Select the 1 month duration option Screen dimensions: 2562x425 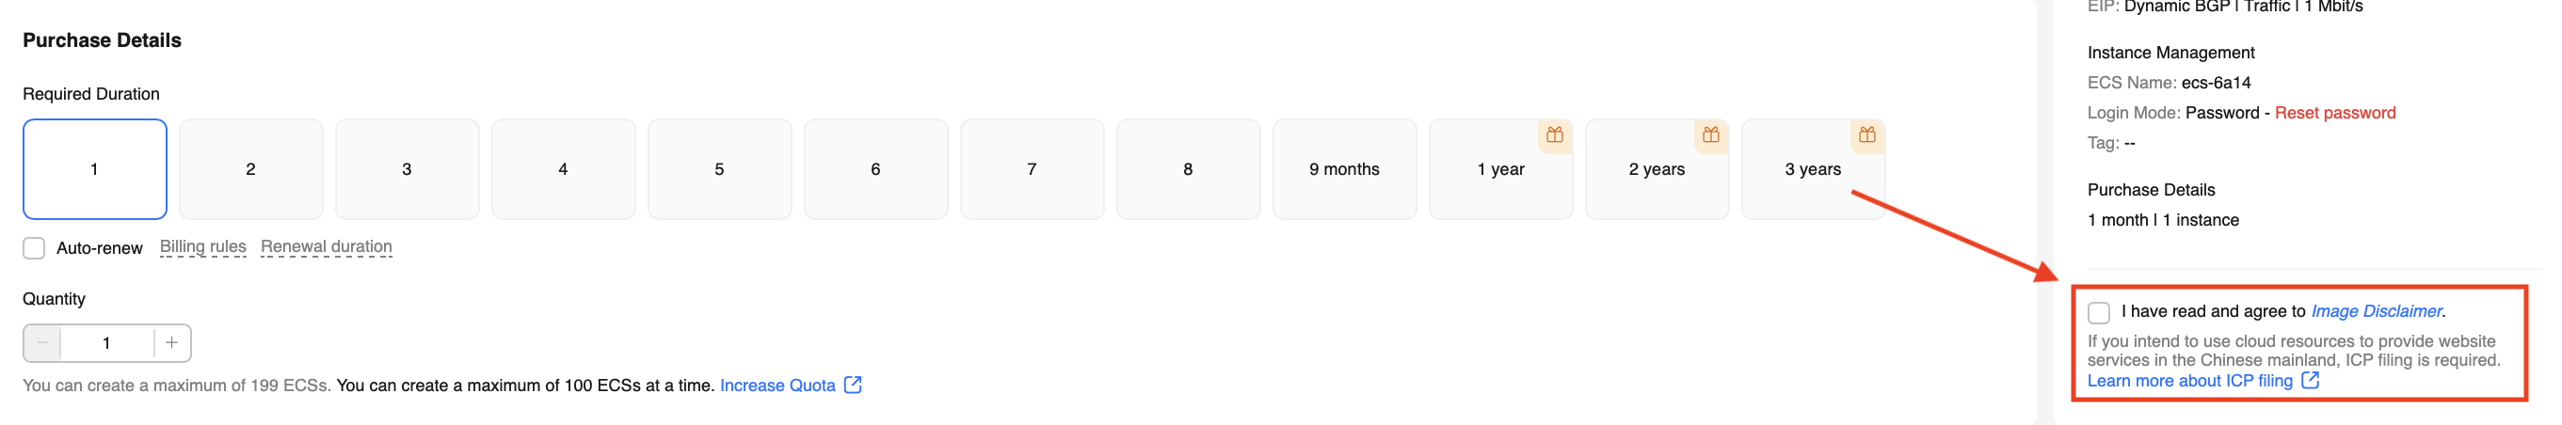coord(94,169)
